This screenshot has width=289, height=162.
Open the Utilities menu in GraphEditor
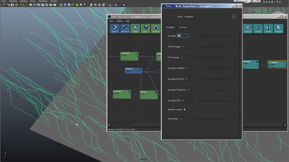pyautogui.click(x=119, y=21)
